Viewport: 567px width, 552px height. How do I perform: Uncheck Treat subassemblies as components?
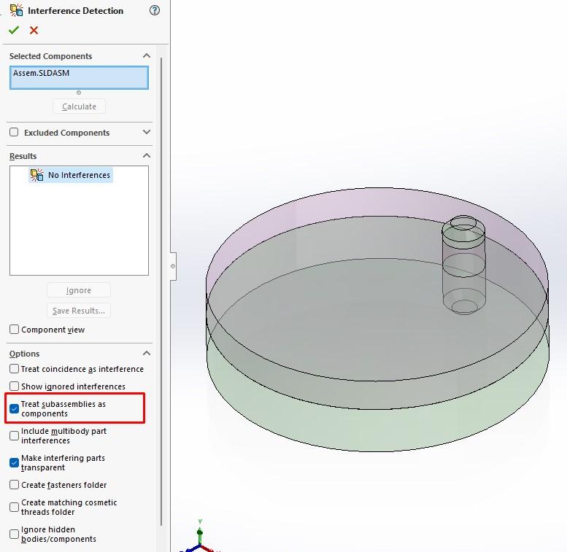click(x=14, y=408)
